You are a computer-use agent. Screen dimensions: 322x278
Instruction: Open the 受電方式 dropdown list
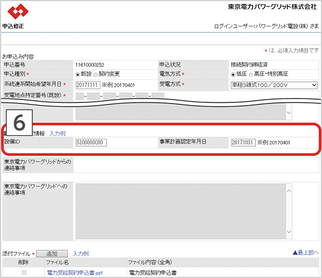pos(274,85)
